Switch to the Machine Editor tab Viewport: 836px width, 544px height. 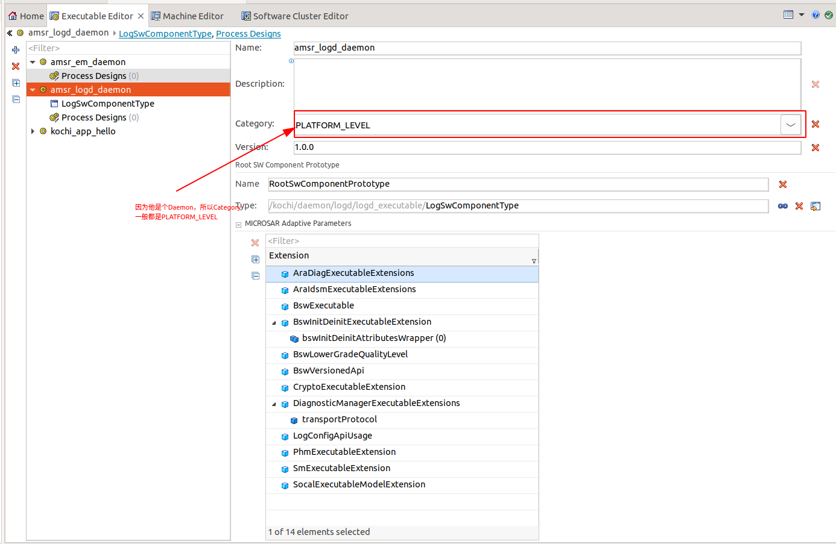tap(187, 16)
